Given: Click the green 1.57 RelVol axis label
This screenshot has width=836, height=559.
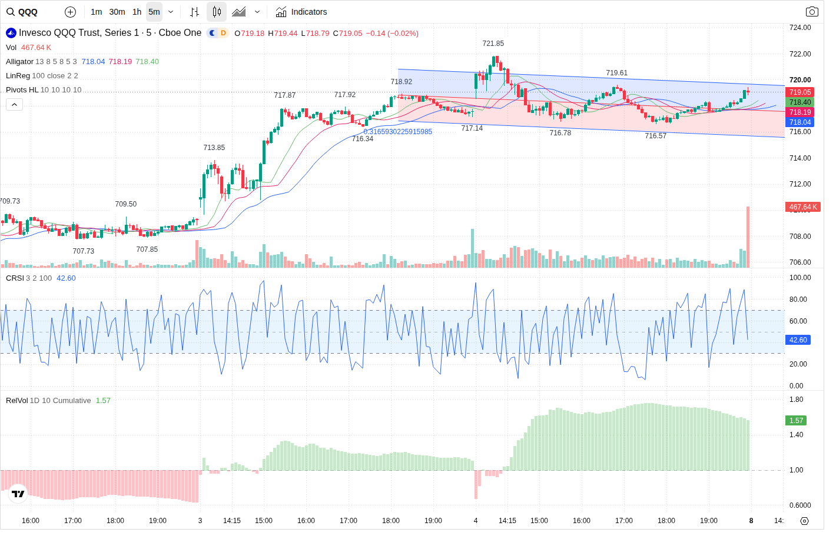Looking at the screenshot, I should pos(796,421).
